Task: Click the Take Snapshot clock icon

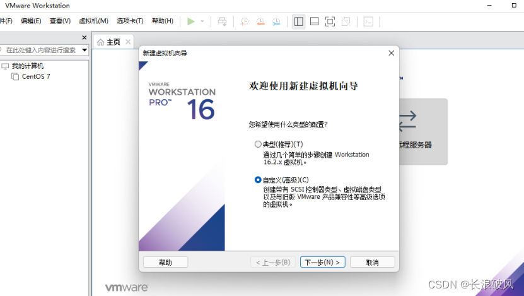Action: [244, 21]
